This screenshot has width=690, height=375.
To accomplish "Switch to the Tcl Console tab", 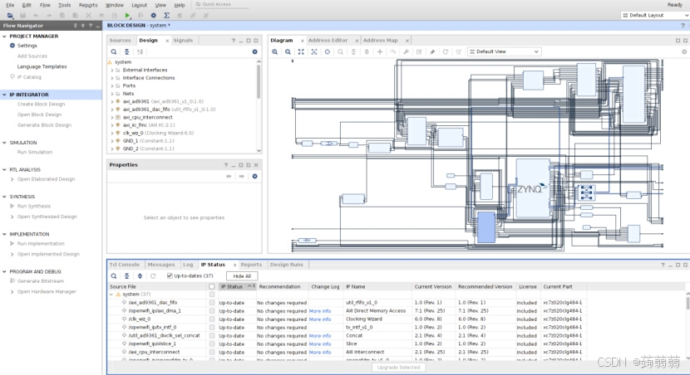I will [125, 265].
